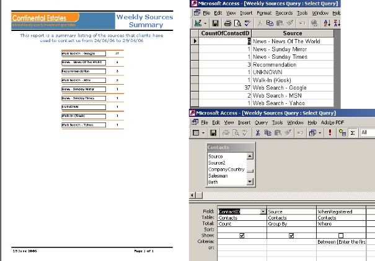Click Undo icon in datasheet toolbar
The height and width of the screenshot is (261, 375).
302,23
